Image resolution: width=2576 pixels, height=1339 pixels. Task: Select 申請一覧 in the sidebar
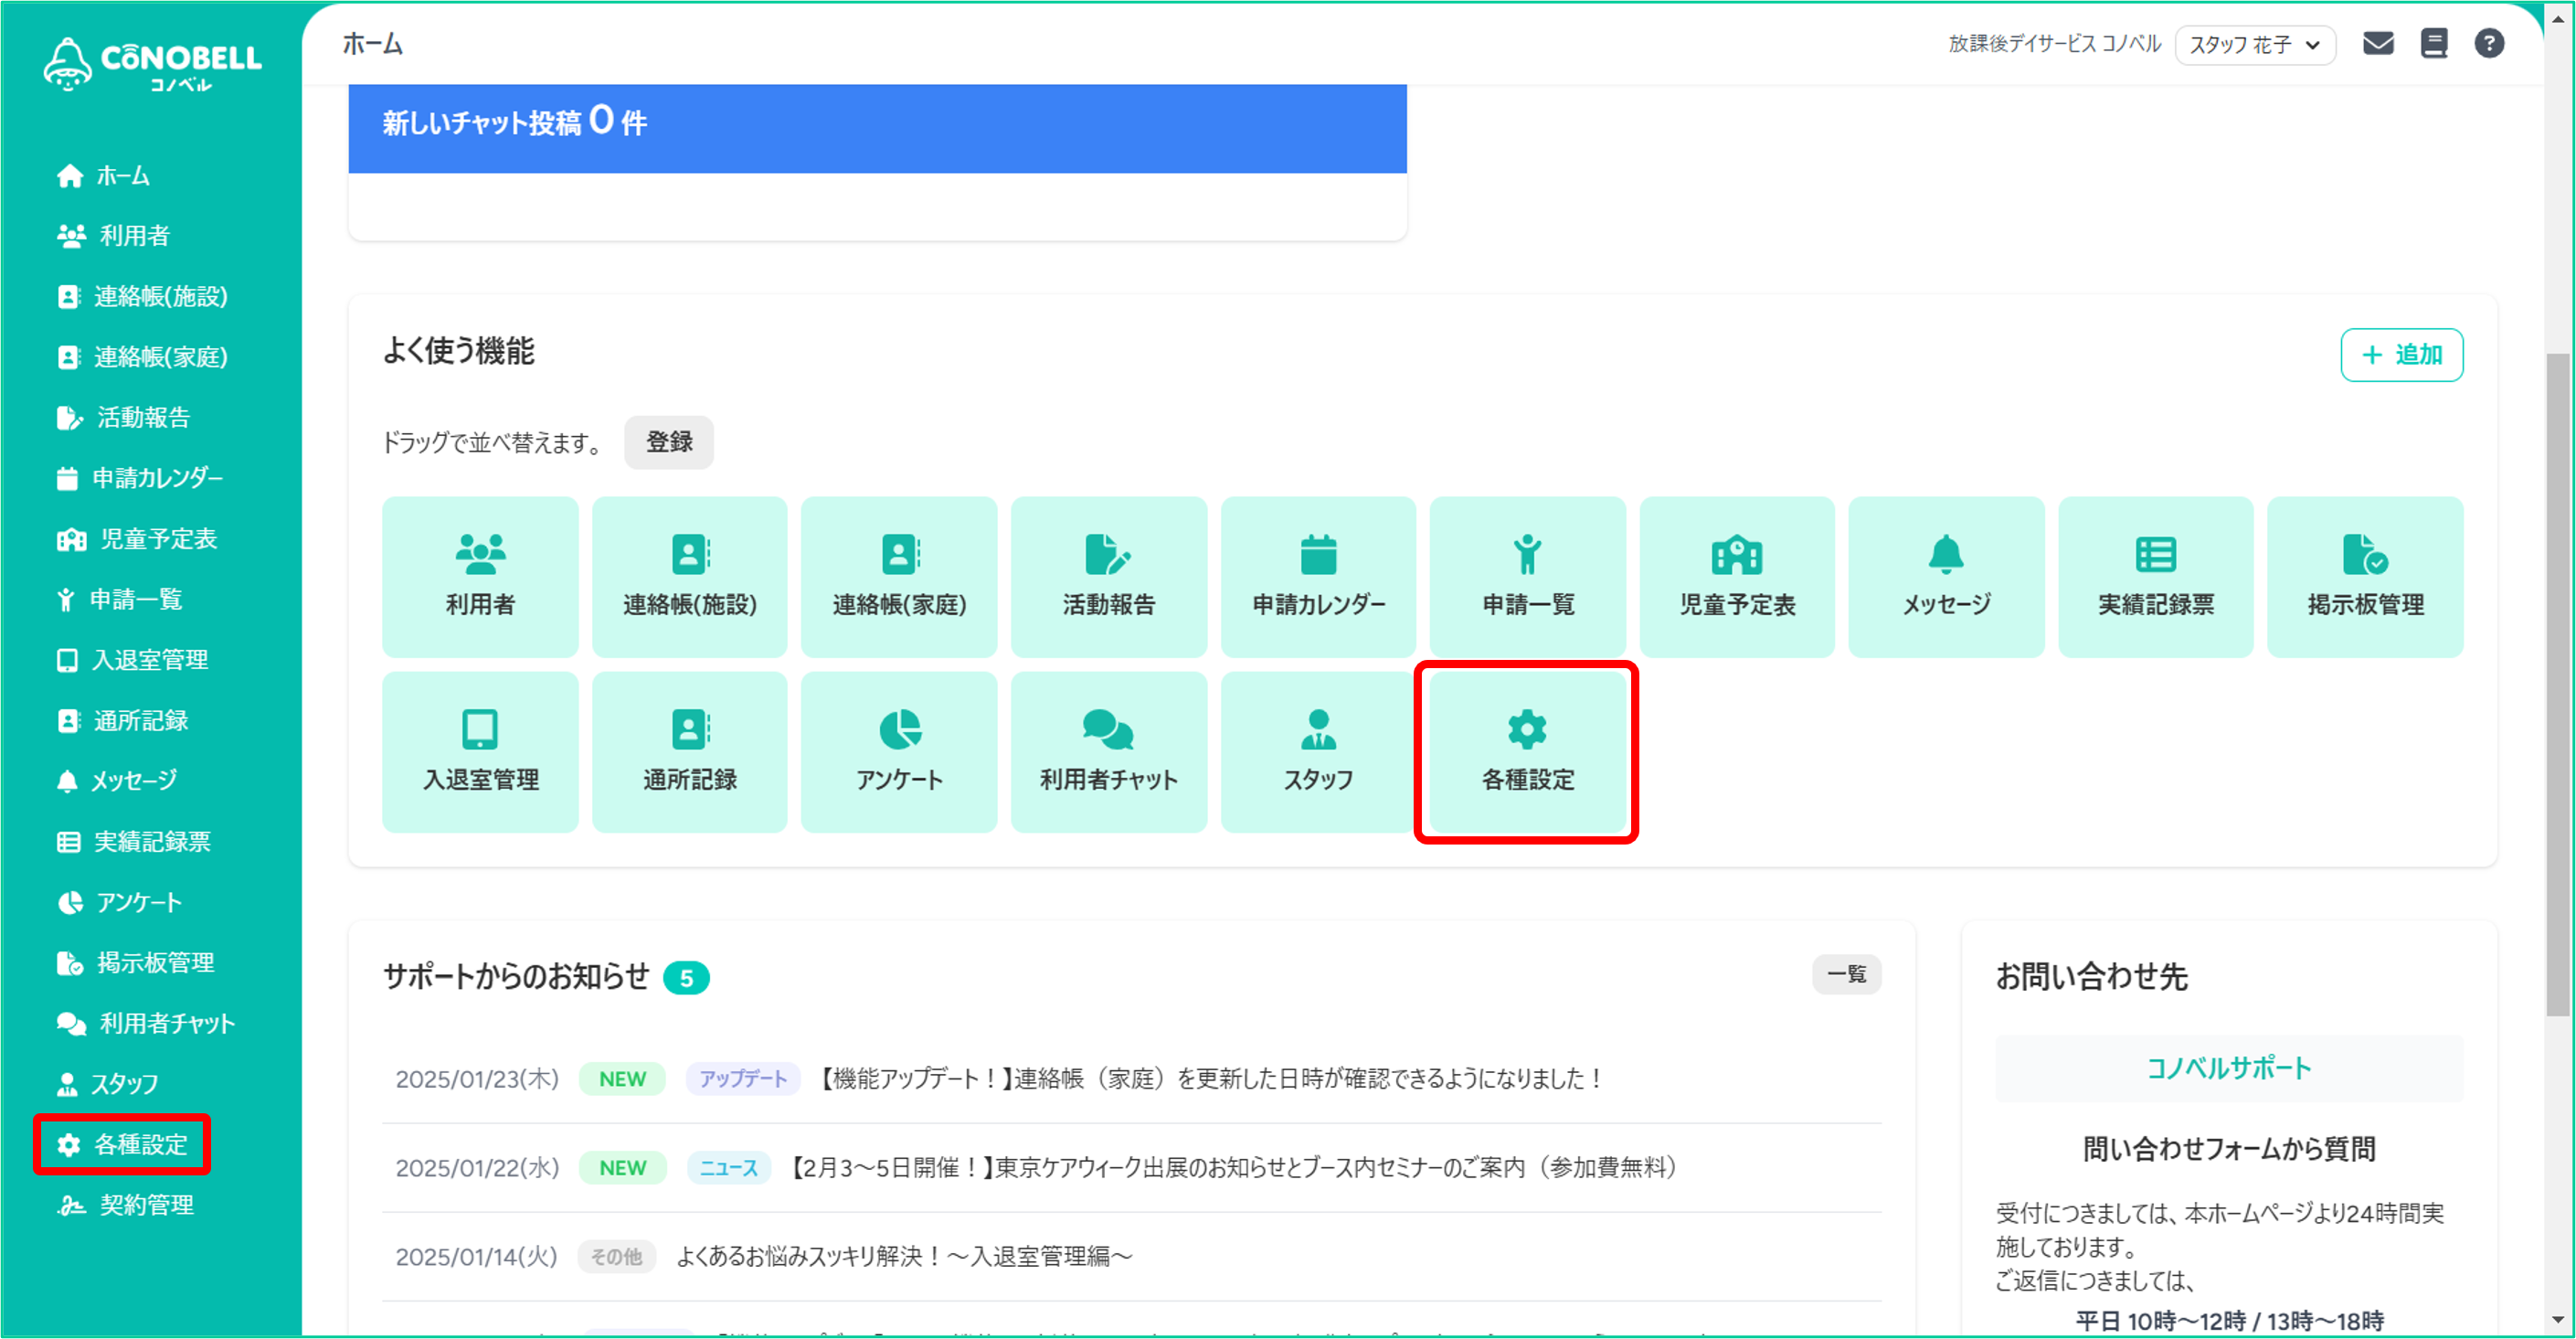120,600
